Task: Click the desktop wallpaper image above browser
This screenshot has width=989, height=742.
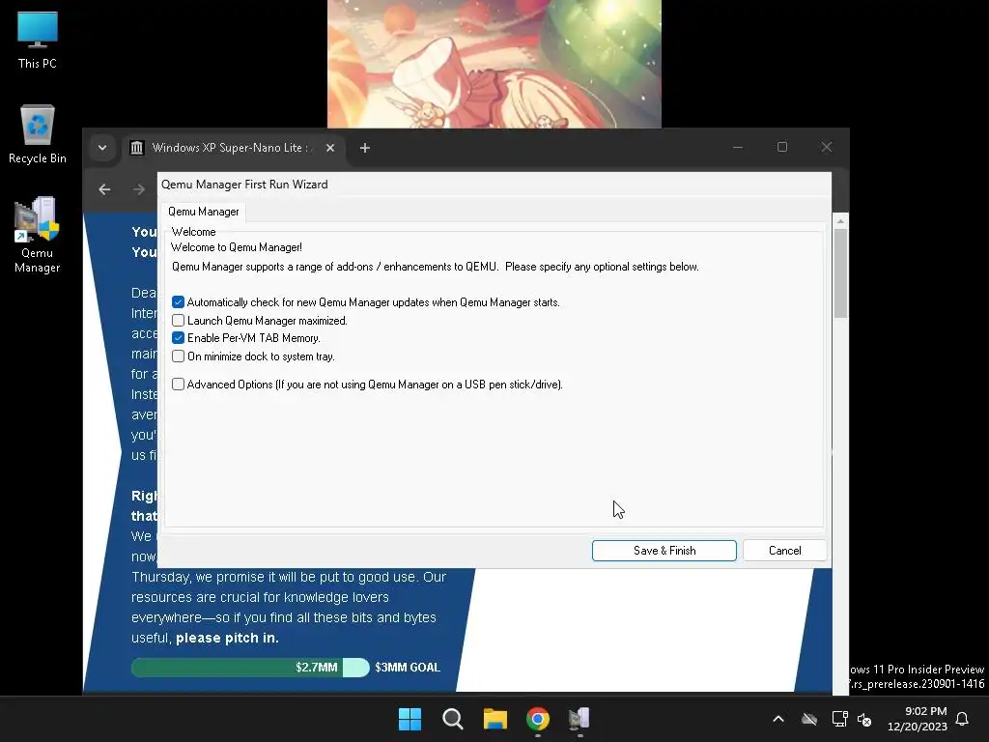Action: (x=494, y=64)
